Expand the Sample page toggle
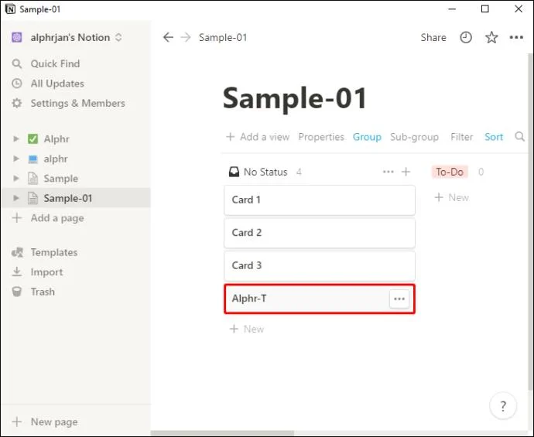534x437 pixels. coord(15,179)
